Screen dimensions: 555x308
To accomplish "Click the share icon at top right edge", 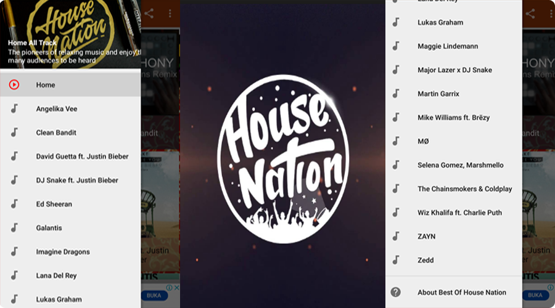I will click(530, 14).
